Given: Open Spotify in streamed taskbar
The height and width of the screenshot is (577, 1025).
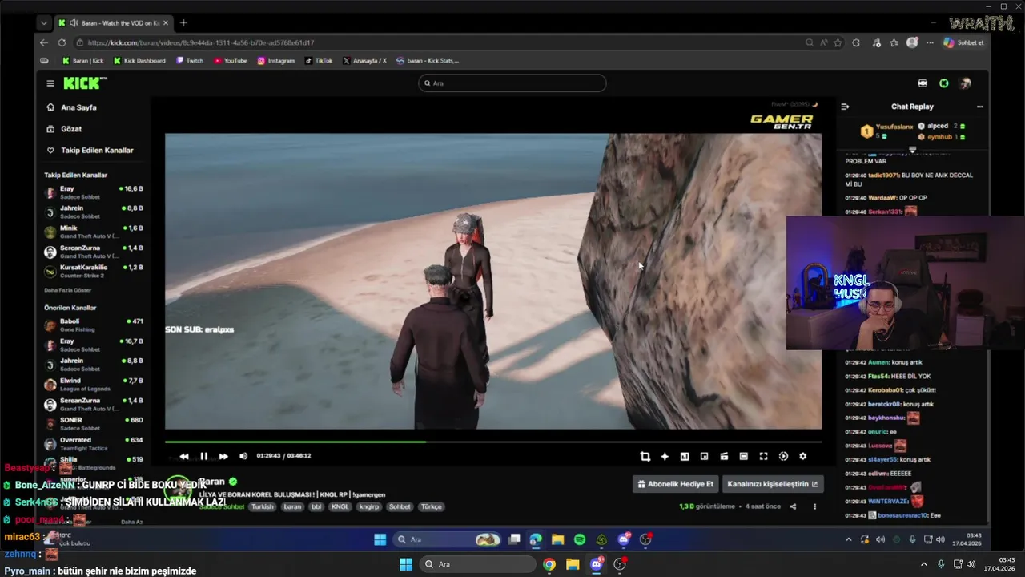Looking at the screenshot, I should (580, 539).
